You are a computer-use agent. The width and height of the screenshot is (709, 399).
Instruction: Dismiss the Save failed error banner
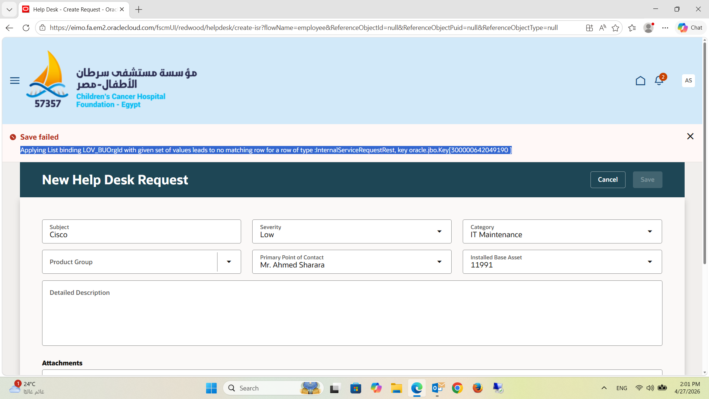690,136
